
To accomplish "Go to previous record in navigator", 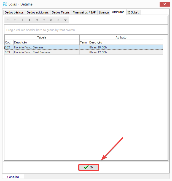I will (x=22, y=20).
